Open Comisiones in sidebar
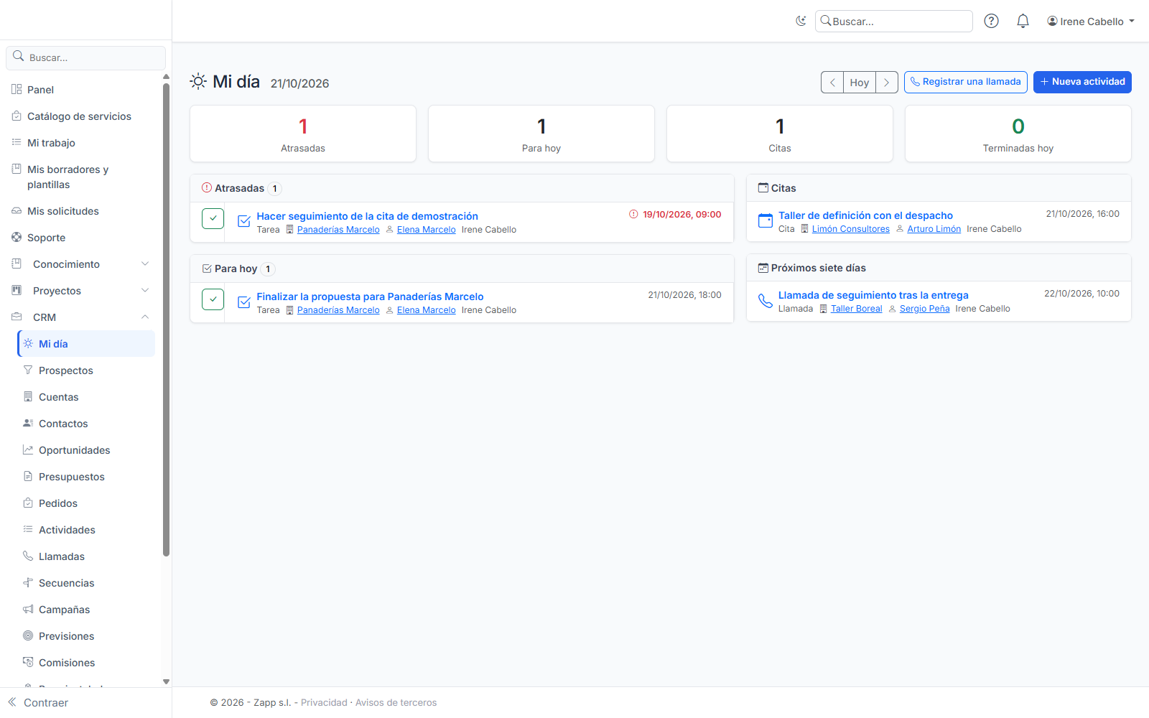Image resolution: width=1149 pixels, height=718 pixels. point(86,663)
